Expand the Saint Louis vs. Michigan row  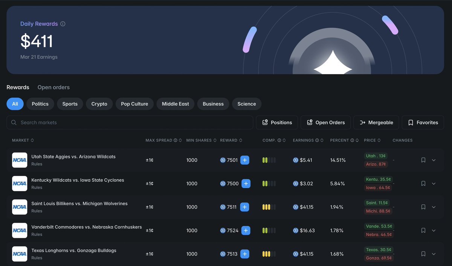click(434, 207)
